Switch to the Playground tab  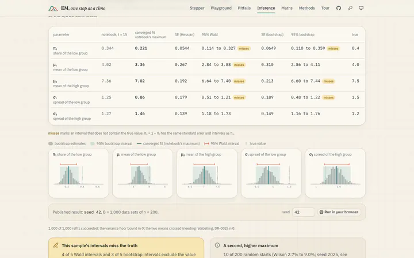(x=221, y=8)
